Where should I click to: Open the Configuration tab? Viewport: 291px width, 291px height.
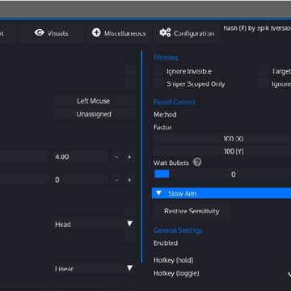[187, 33]
